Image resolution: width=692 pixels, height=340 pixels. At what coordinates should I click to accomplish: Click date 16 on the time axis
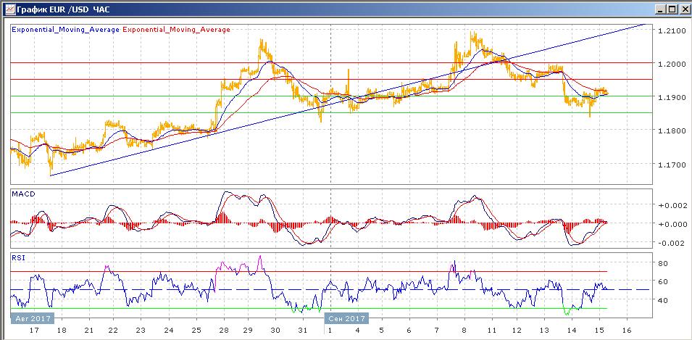(627, 331)
